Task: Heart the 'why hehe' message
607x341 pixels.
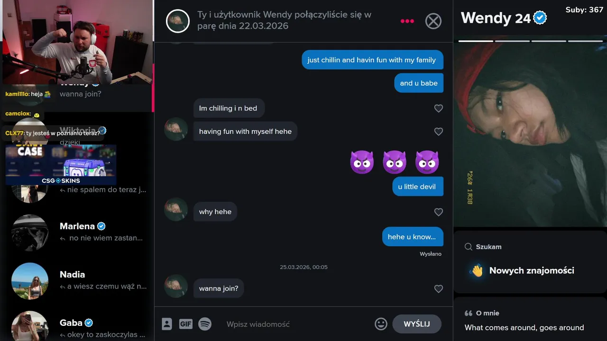Action: point(439,212)
